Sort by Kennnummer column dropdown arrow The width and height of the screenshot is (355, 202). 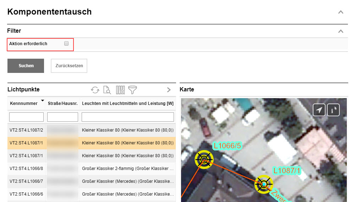click(42, 100)
